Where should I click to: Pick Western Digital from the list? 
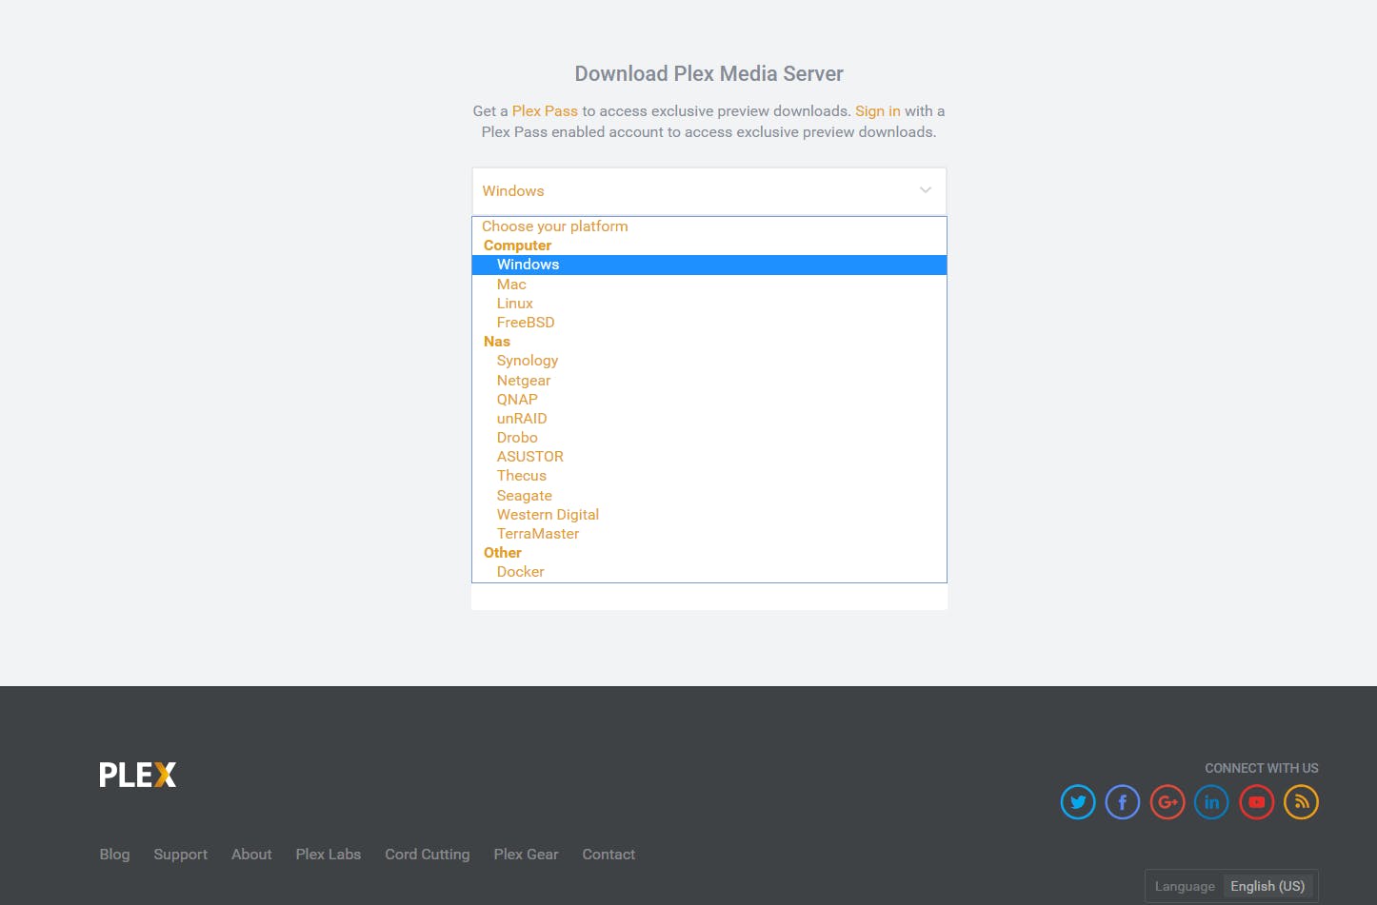click(709, 515)
